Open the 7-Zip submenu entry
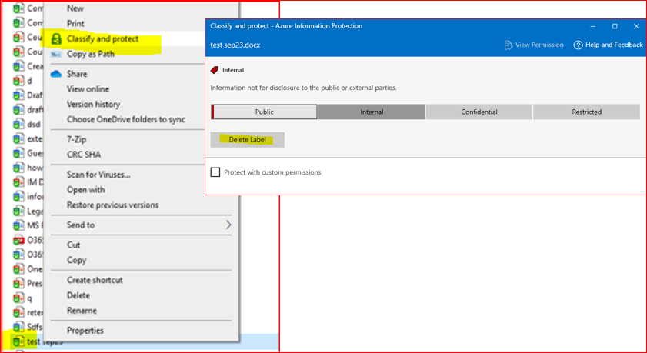Image resolution: width=647 pixels, height=353 pixels. click(76, 139)
